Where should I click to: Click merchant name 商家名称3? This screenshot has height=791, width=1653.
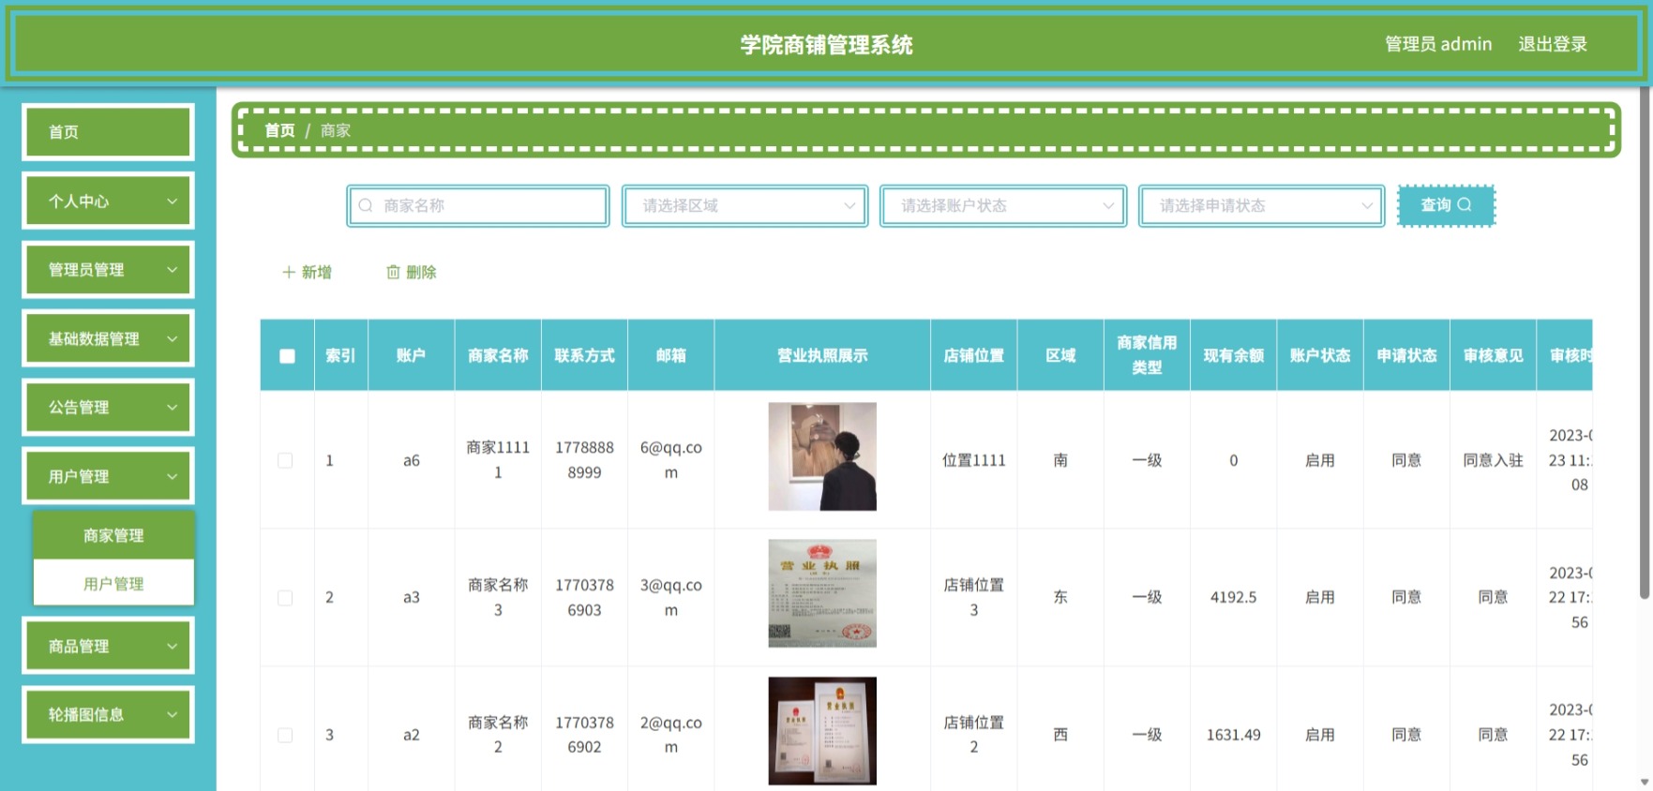pyautogui.click(x=498, y=597)
